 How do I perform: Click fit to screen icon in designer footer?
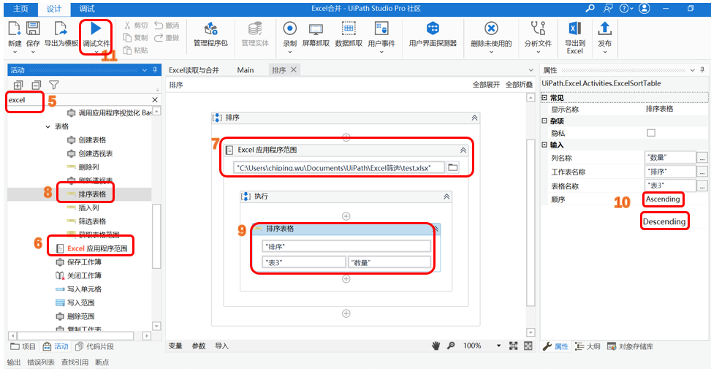click(x=513, y=346)
